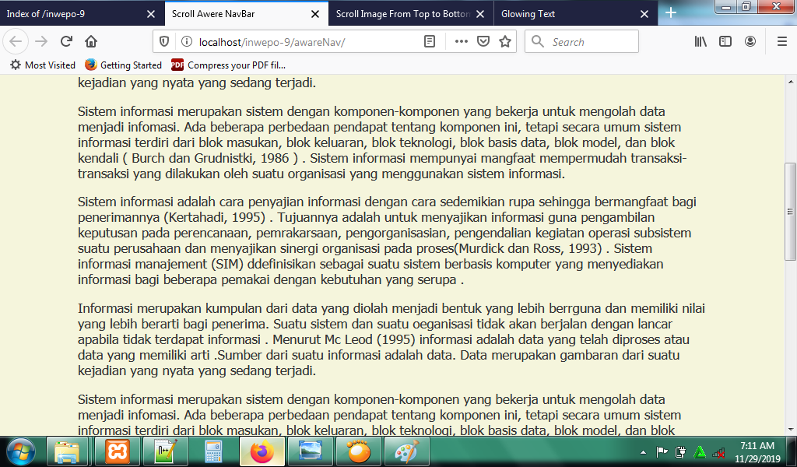Open page actions three-dot menu
The height and width of the screenshot is (467, 797).
[x=461, y=42]
